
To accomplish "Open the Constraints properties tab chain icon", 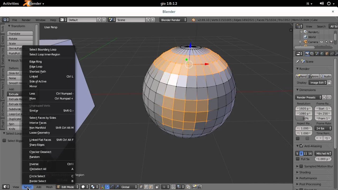I will point(332,54).
